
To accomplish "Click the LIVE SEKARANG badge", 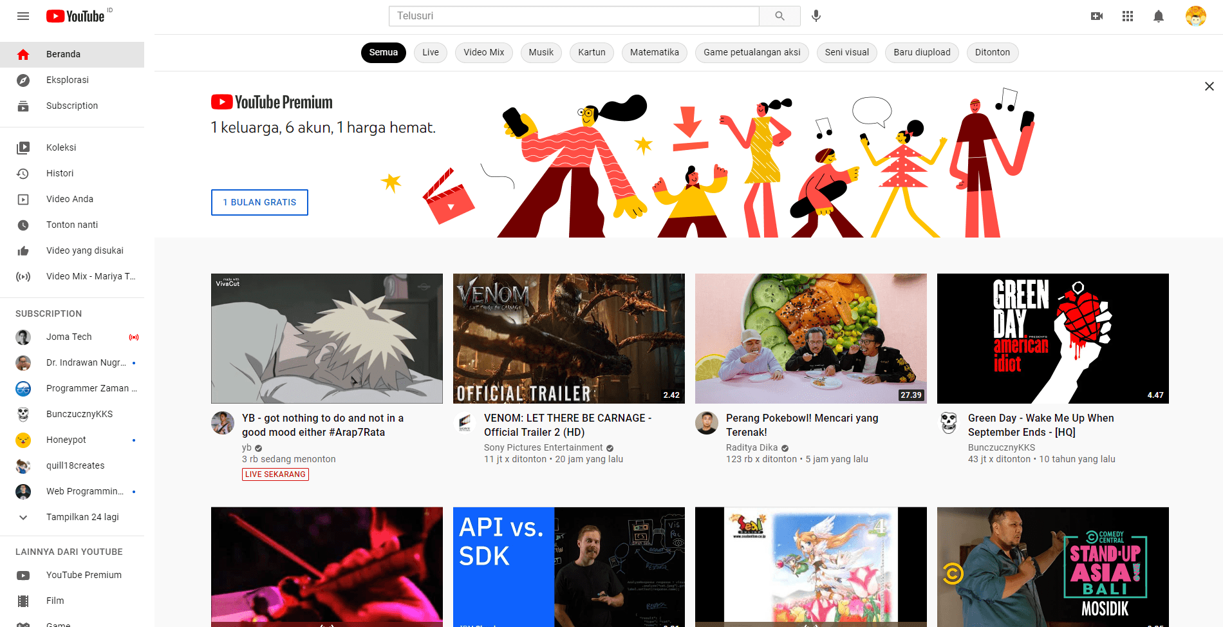I will [x=275, y=474].
